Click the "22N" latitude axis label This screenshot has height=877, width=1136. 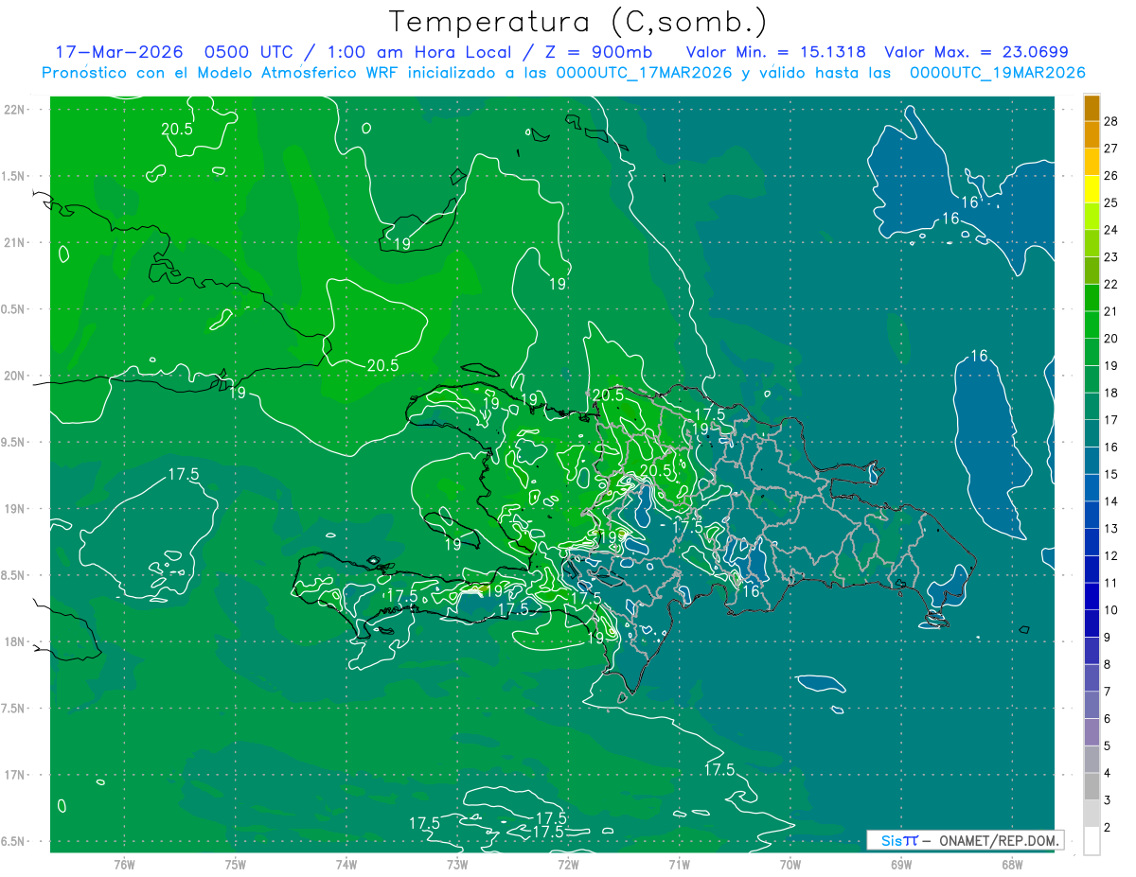click(x=16, y=109)
